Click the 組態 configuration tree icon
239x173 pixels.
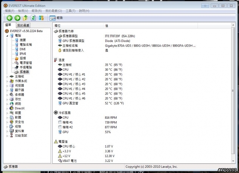click(12, 126)
